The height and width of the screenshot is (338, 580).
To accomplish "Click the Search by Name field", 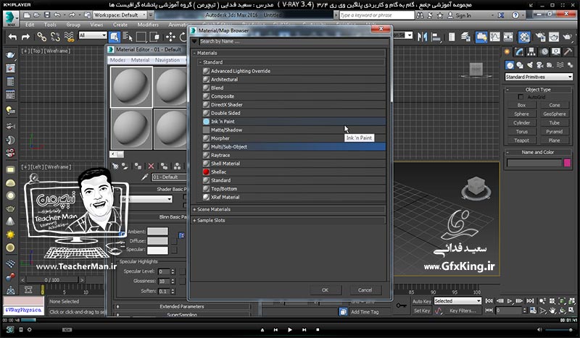I will pyautogui.click(x=294, y=41).
